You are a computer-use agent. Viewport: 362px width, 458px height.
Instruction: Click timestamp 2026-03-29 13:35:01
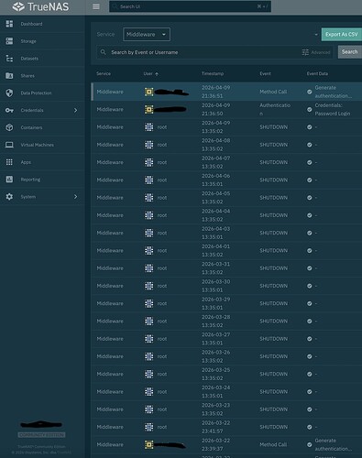tap(216, 303)
